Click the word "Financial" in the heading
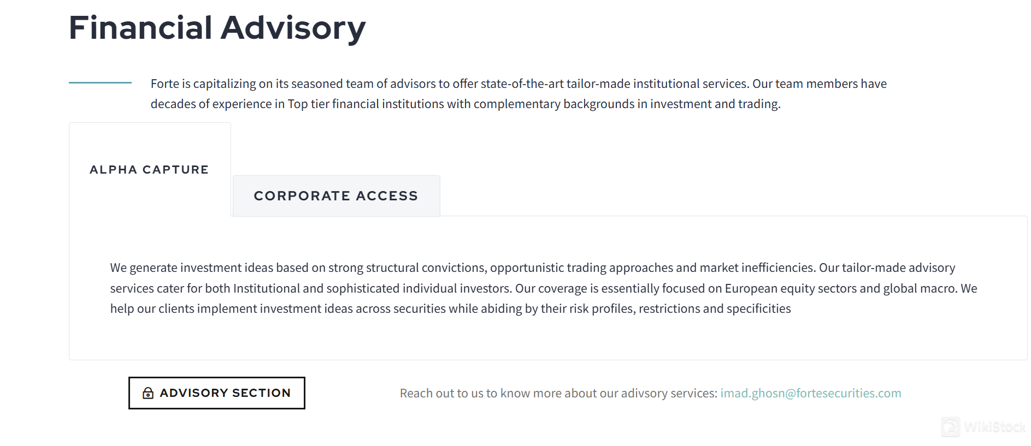 (140, 28)
